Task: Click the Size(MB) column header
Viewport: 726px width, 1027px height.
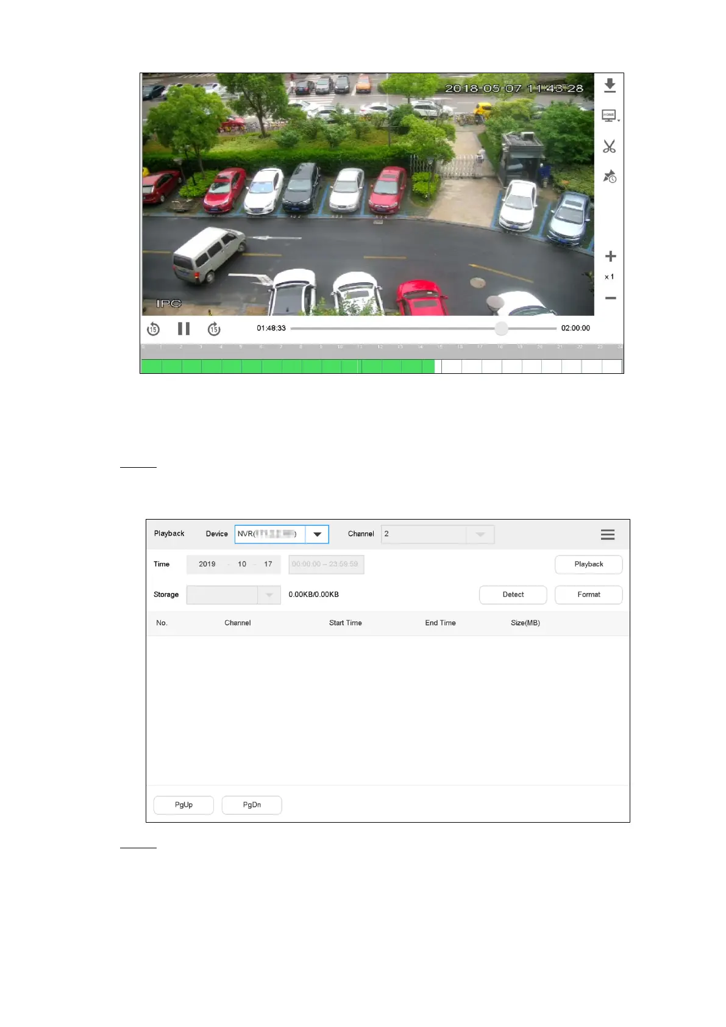Action: pos(525,623)
